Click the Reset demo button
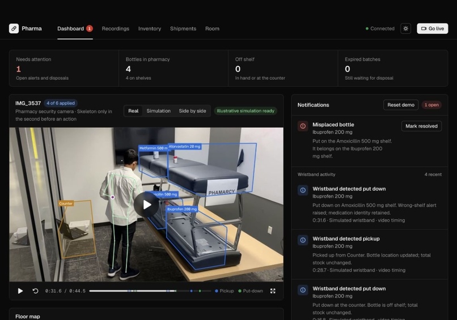Image resolution: width=457 pixels, height=320 pixels. pyautogui.click(x=401, y=105)
